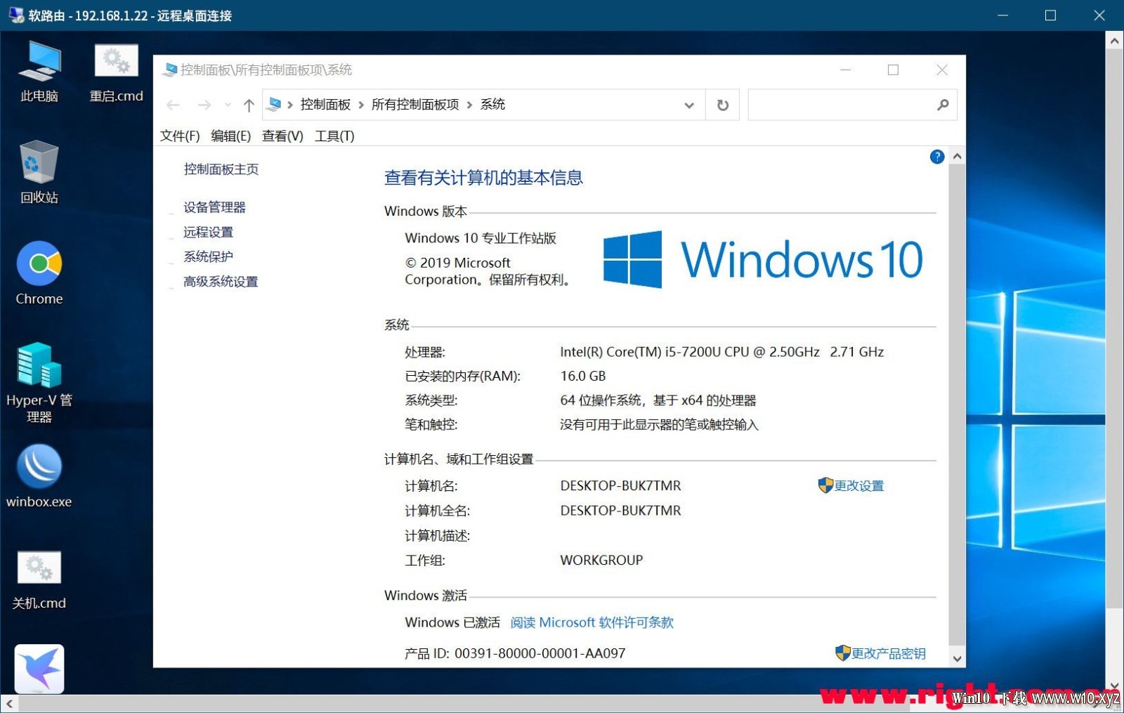Click the remote desktop title bar icon
Viewport: 1124px width, 713px height.
coord(15,15)
